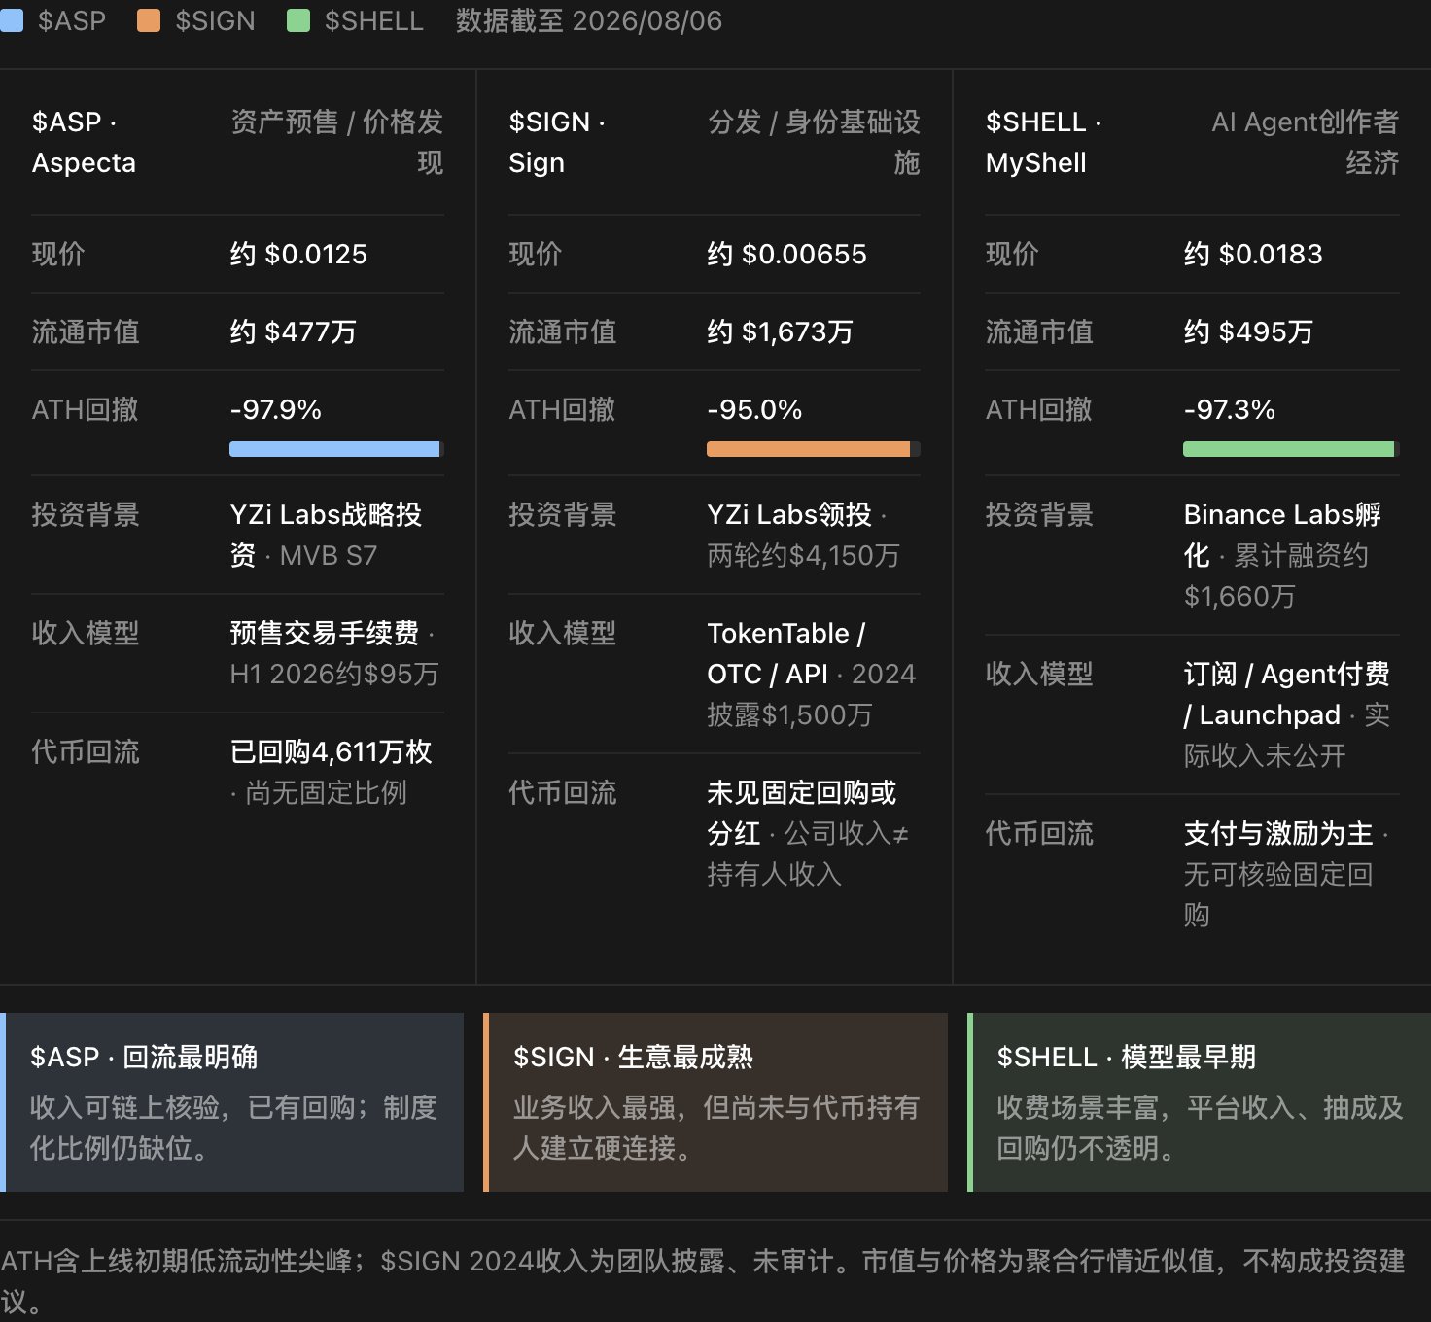Click the -97.3% ATH drawdown value
1431x1322 pixels.
point(1229,409)
